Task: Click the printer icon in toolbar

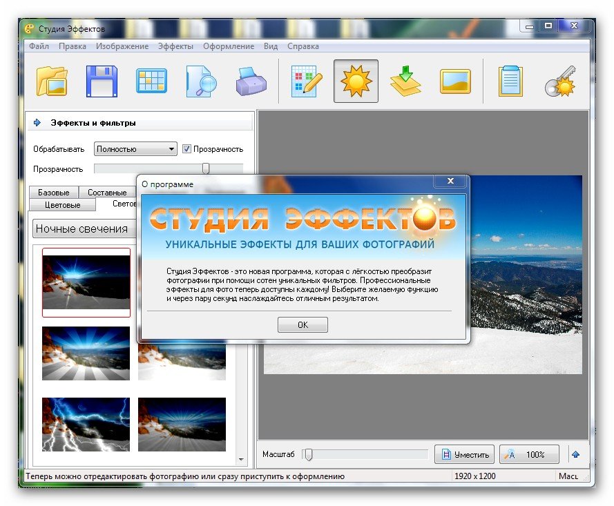Action: [251, 81]
